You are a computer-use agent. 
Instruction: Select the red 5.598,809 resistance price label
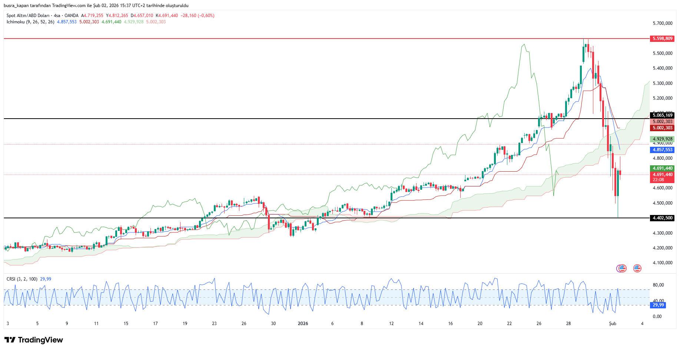[x=662, y=39]
